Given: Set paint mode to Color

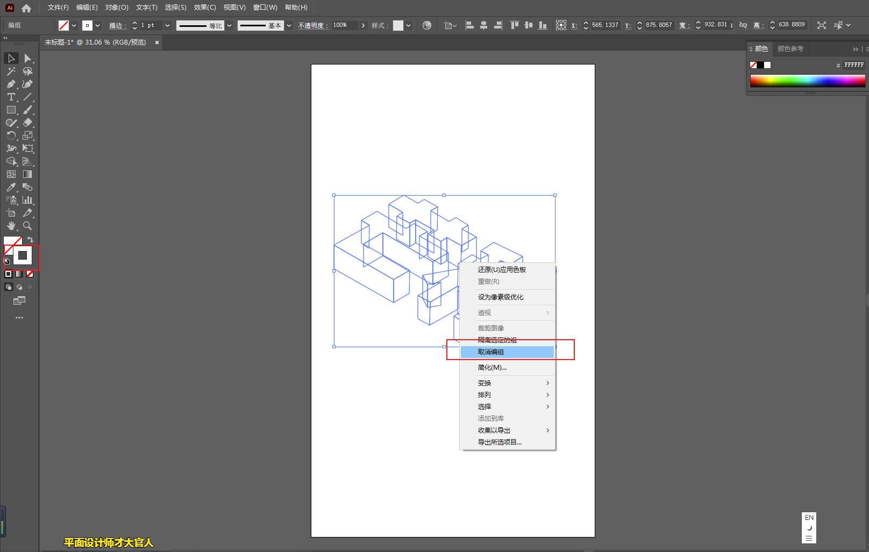Looking at the screenshot, I should click(x=8, y=274).
